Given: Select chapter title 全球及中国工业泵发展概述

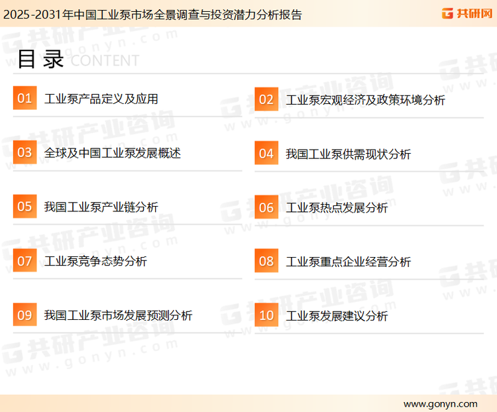Looking at the screenshot, I should [x=113, y=153].
